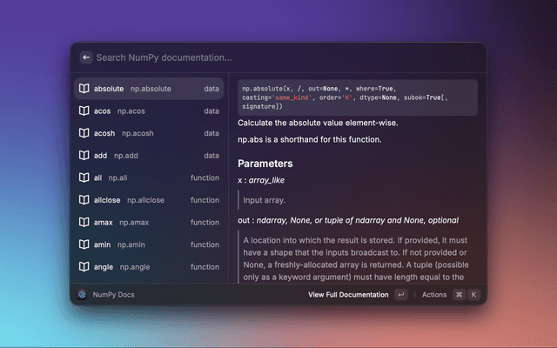The width and height of the screenshot is (557, 348).
Task: Click View Full Documentation
Action: coord(348,295)
